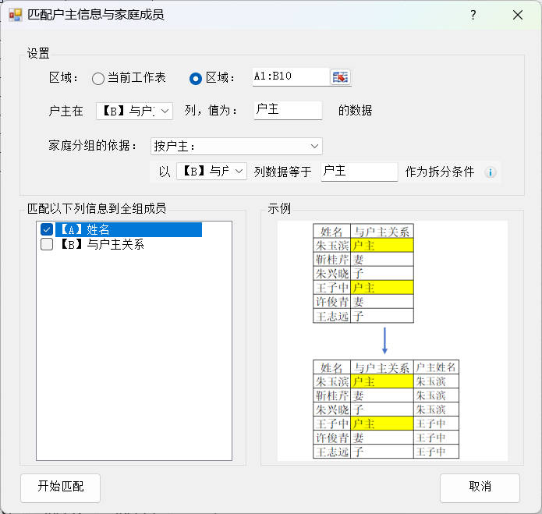This screenshot has width=542, height=514.
Task: Click the range selector icon beside A1:B10
Action: point(340,76)
